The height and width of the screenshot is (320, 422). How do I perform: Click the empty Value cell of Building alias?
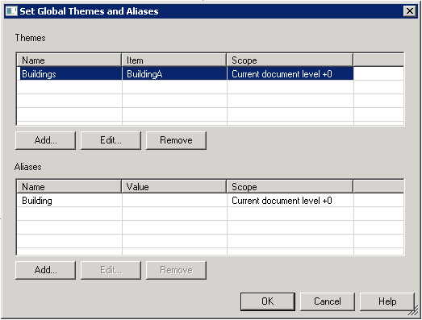[x=174, y=201]
